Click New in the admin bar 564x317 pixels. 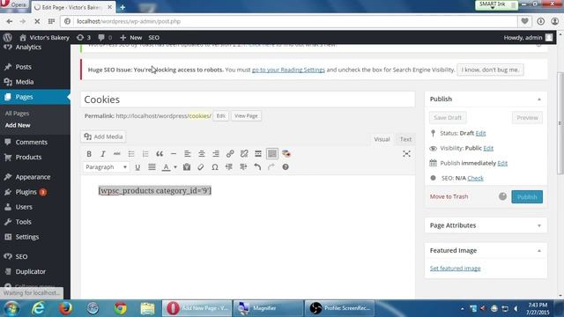click(131, 37)
